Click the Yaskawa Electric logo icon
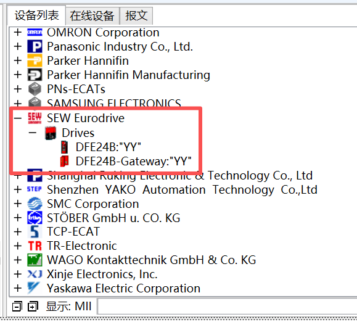 [x=34, y=288]
